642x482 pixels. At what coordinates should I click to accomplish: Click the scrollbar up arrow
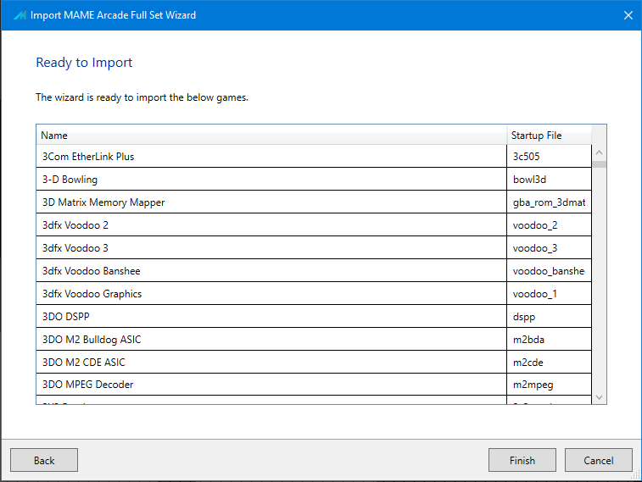click(x=599, y=152)
